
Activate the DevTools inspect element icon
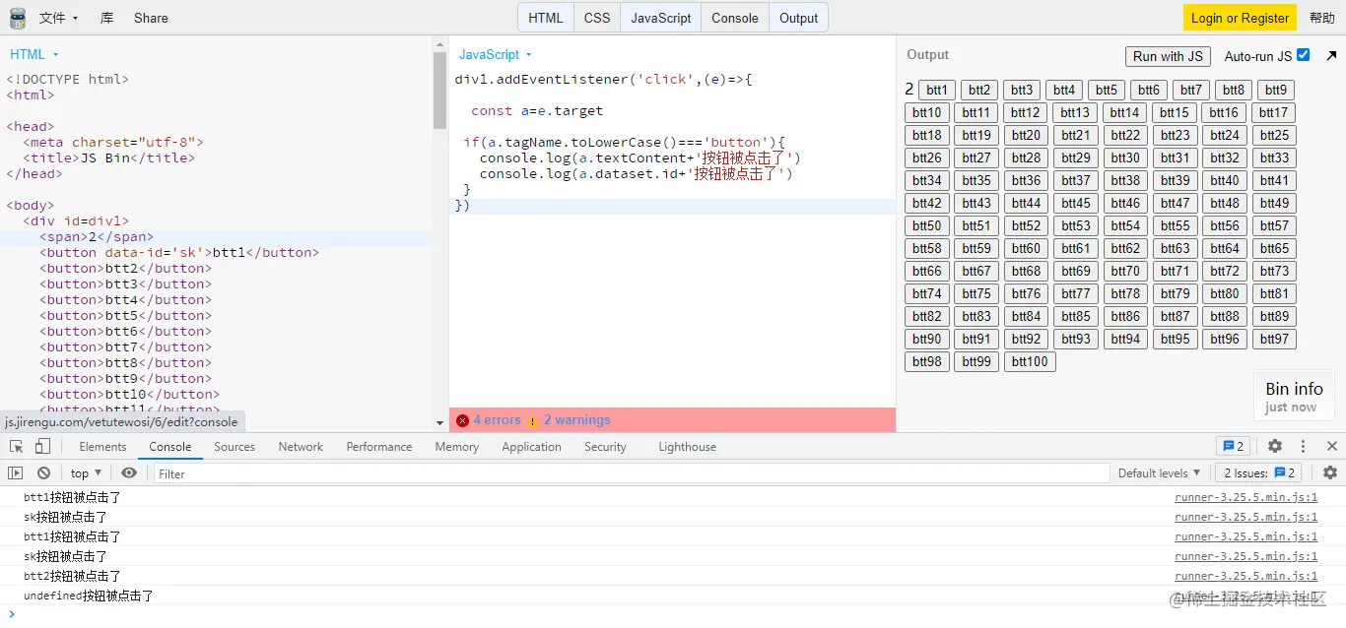[17, 446]
